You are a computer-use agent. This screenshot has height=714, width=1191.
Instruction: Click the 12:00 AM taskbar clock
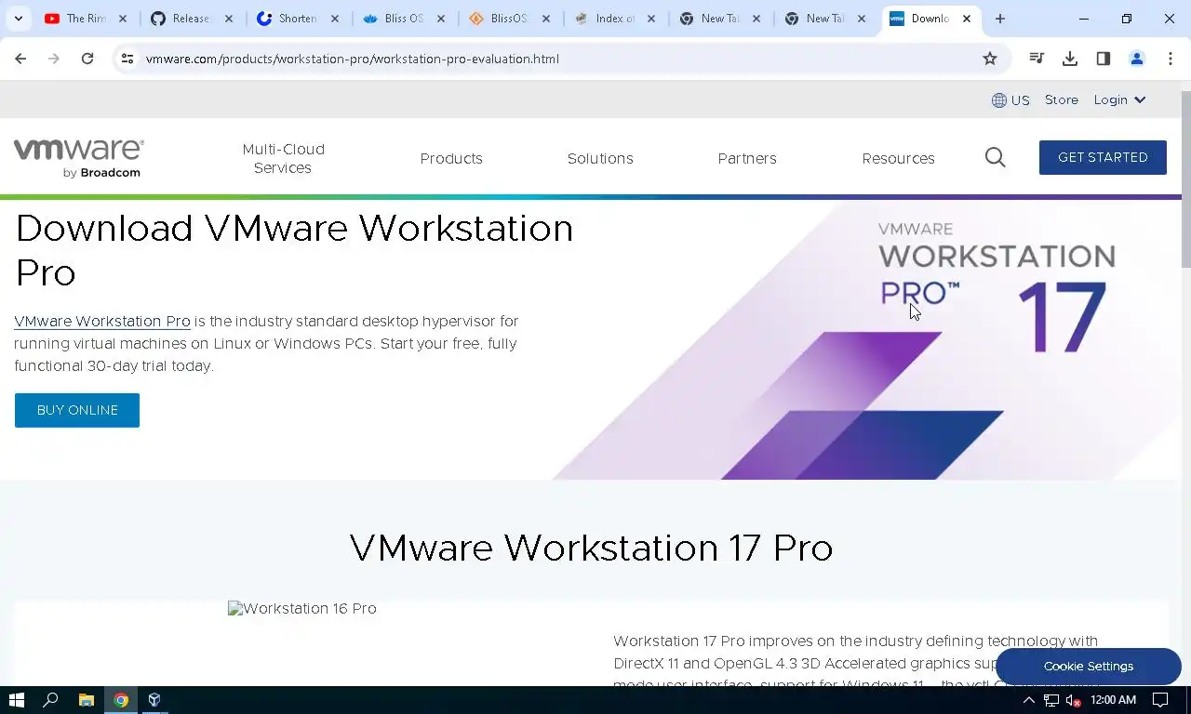(x=1113, y=700)
